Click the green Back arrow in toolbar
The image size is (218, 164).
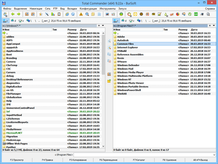coord(13,14)
